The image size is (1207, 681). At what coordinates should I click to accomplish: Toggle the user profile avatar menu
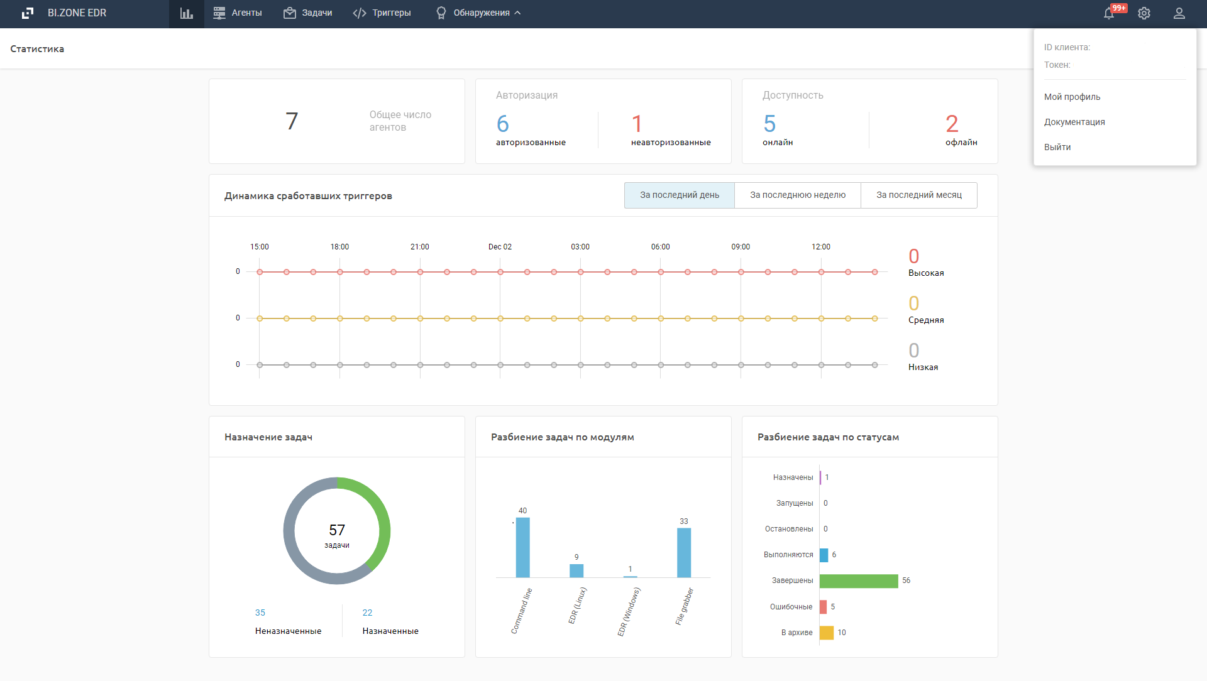pyautogui.click(x=1179, y=13)
